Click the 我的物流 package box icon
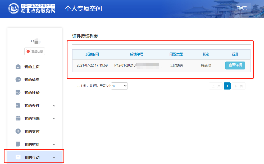The image size is (264, 164). click(x=18, y=118)
